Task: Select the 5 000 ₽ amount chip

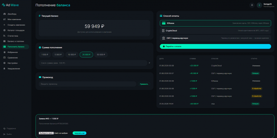Action: pos(58,55)
